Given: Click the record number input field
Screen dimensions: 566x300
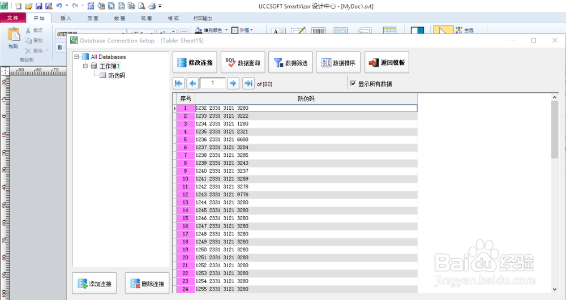Looking at the screenshot, I should pyautogui.click(x=213, y=83).
